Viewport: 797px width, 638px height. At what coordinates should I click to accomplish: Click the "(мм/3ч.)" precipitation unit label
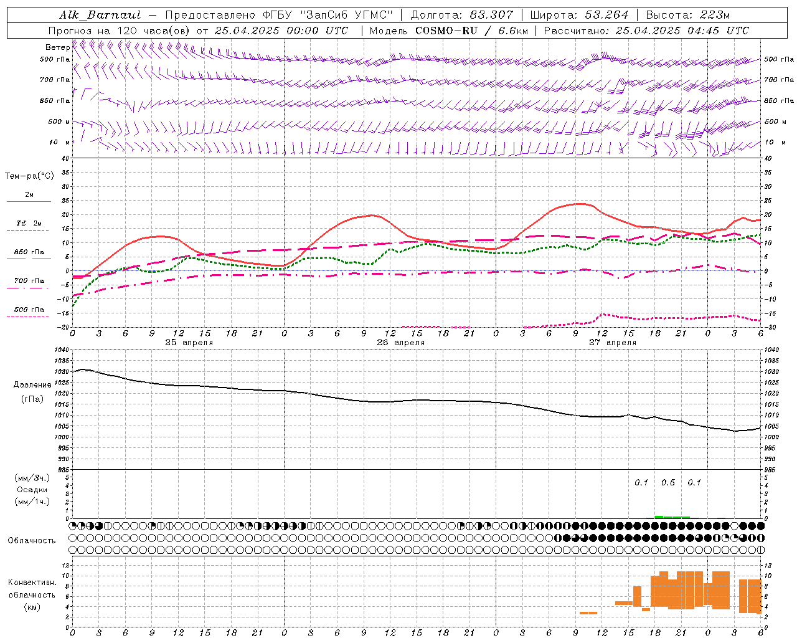coord(32,478)
